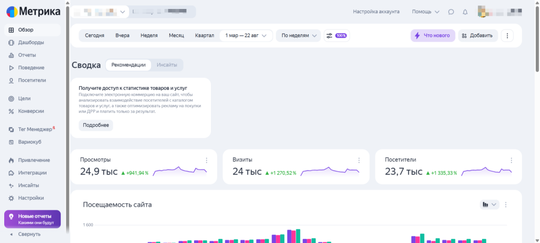Open Дашборды in the sidebar
The image size is (540, 243).
[x=31, y=43]
